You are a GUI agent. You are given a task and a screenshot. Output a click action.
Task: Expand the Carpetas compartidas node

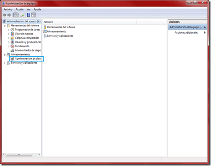tap(9, 38)
